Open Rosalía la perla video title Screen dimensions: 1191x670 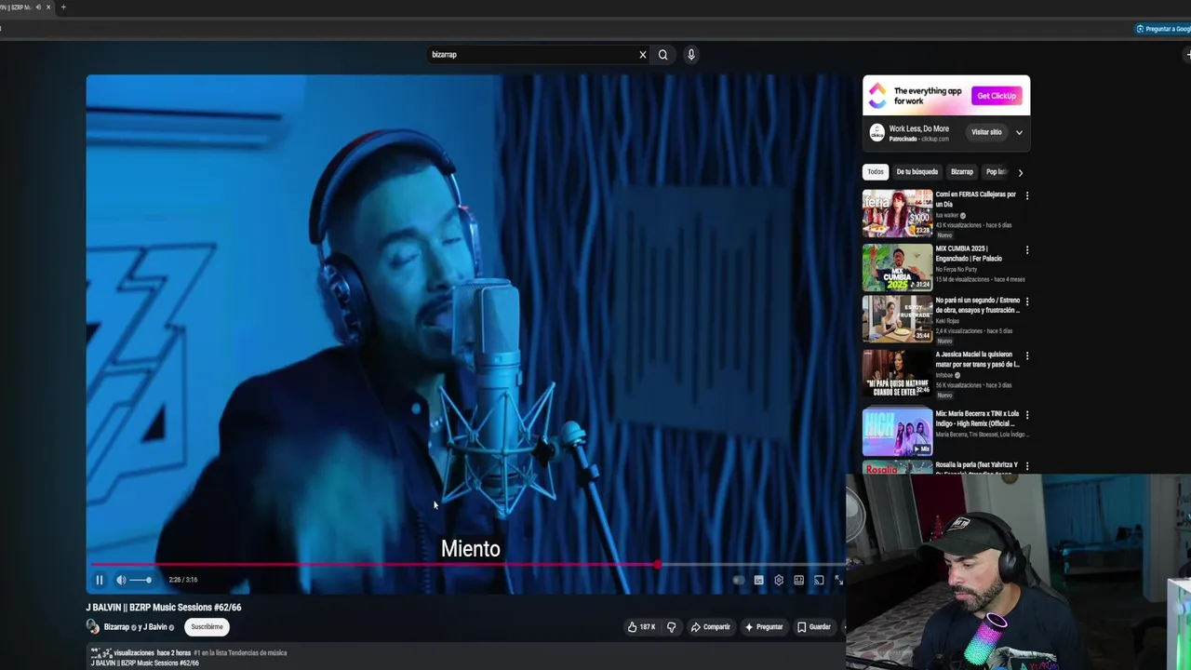[x=977, y=468]
